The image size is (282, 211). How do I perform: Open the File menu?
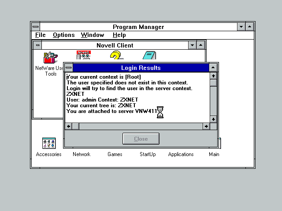pyautogui.click(x=41, y=35)
